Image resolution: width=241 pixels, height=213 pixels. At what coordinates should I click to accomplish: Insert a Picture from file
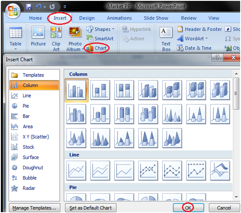pos(38,36)
